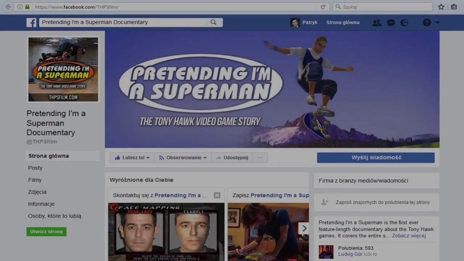Submit Facebook search with magnifier icon
This screenshot has height=261, width=464.
click(x=214, y=22)
